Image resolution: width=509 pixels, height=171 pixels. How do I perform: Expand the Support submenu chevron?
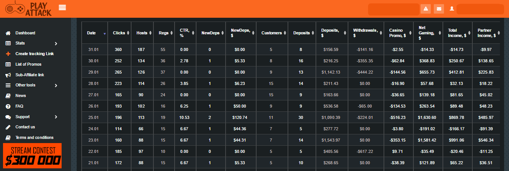point(56,117)
